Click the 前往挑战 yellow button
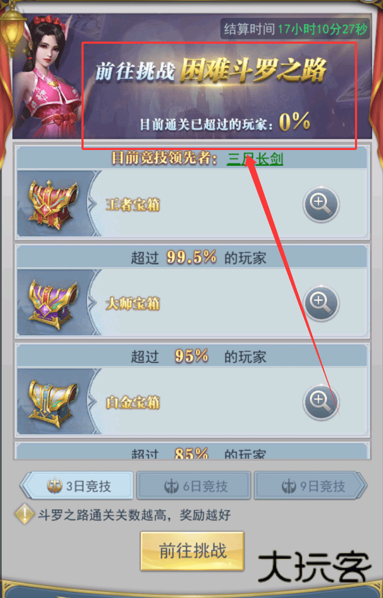 192,551
